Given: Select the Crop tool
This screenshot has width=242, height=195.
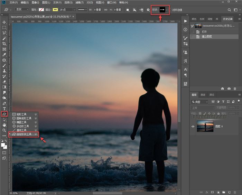Looking at the screenshot, I should click(4, 44).
